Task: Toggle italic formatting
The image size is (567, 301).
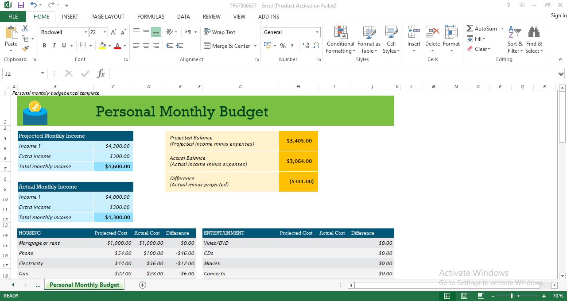Action: point(54,46)
